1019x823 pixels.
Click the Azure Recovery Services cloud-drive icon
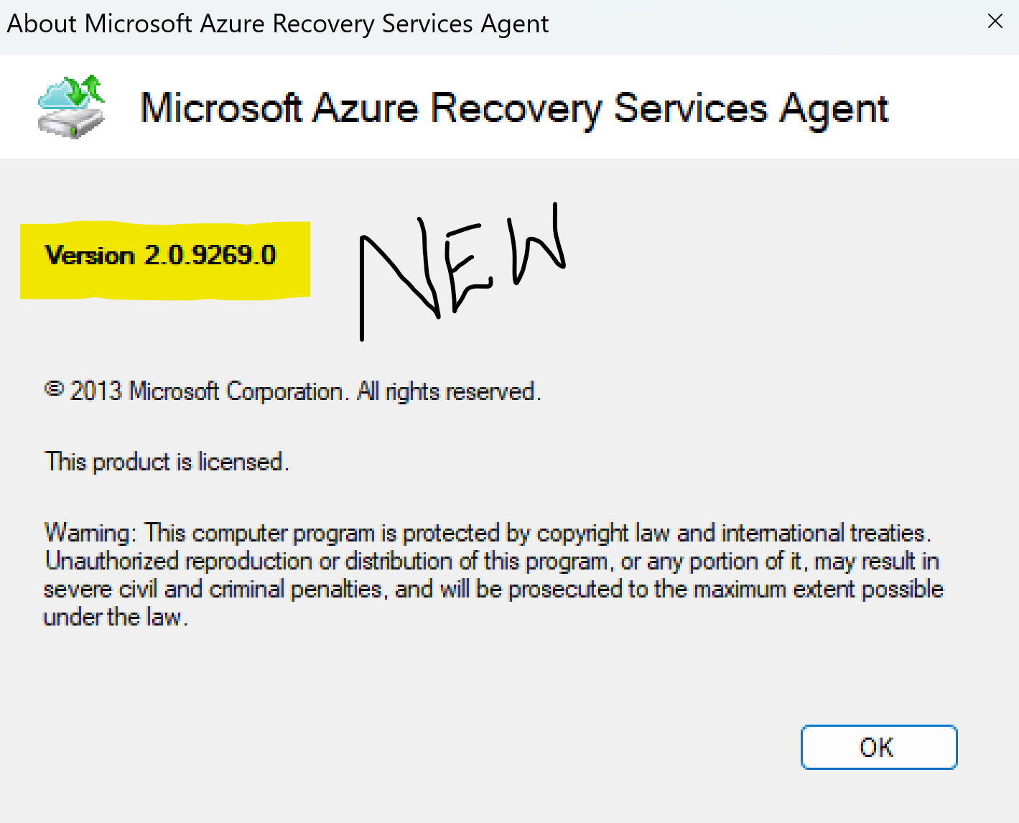(71, 106)
